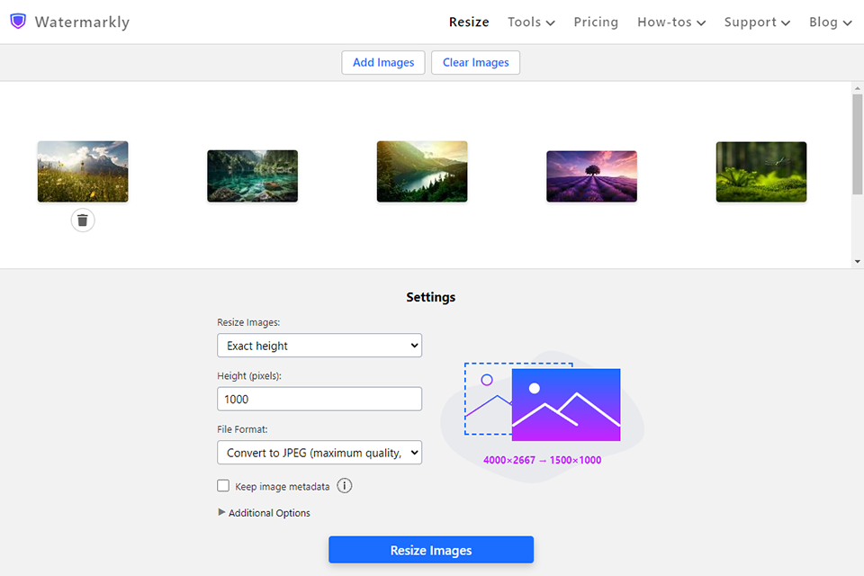Select the lavender field thumbnail

tap(592, 176)
